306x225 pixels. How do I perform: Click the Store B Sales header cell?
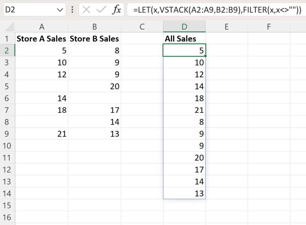click(95, 39)
